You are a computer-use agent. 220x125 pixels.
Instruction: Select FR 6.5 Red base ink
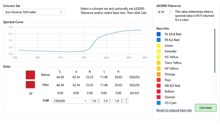172,40
